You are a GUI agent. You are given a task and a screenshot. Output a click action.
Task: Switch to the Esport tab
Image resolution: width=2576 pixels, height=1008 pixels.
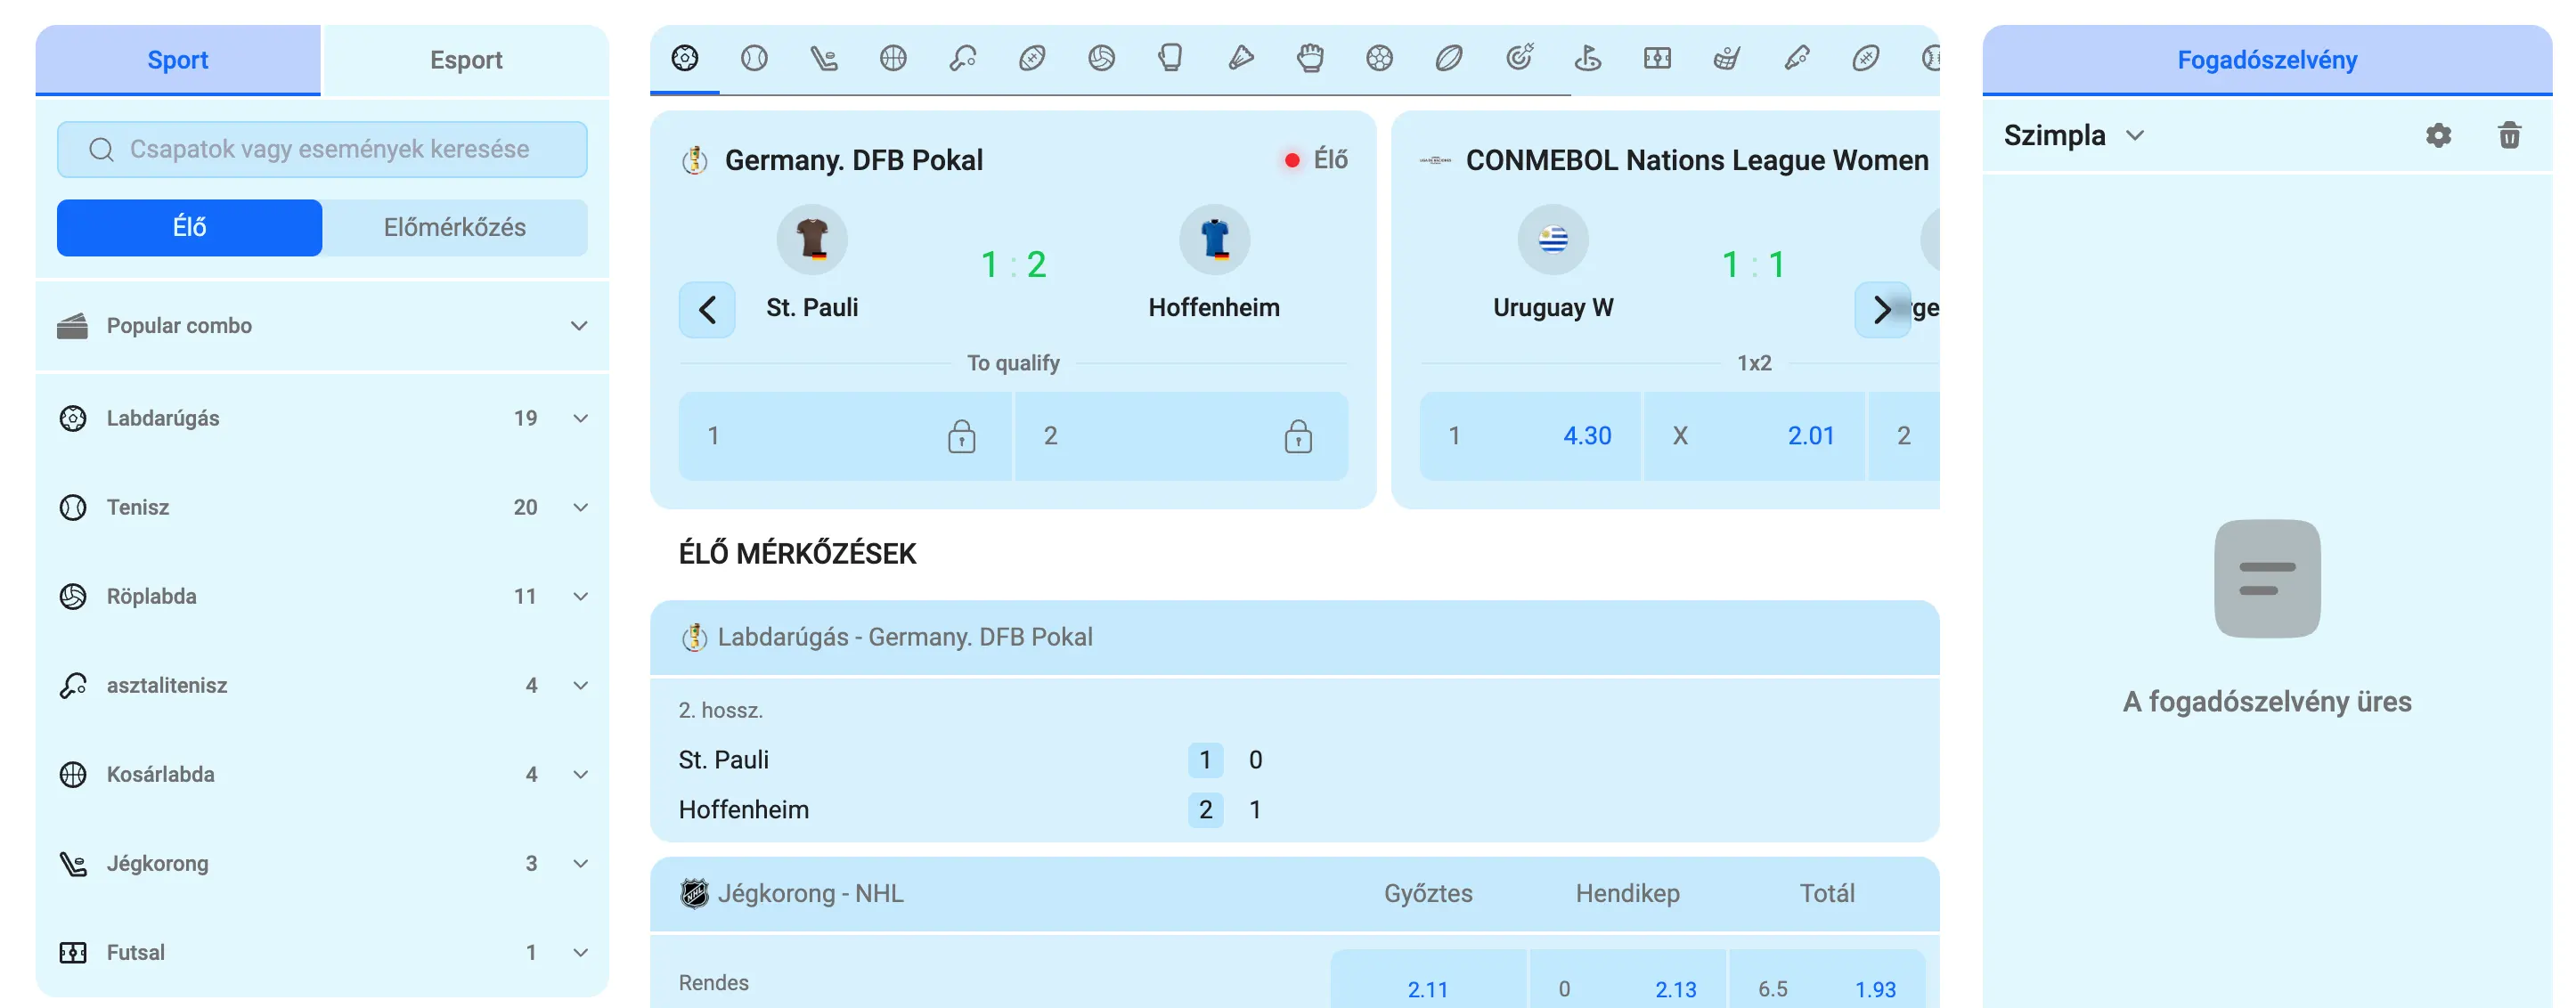coord(465,60)
